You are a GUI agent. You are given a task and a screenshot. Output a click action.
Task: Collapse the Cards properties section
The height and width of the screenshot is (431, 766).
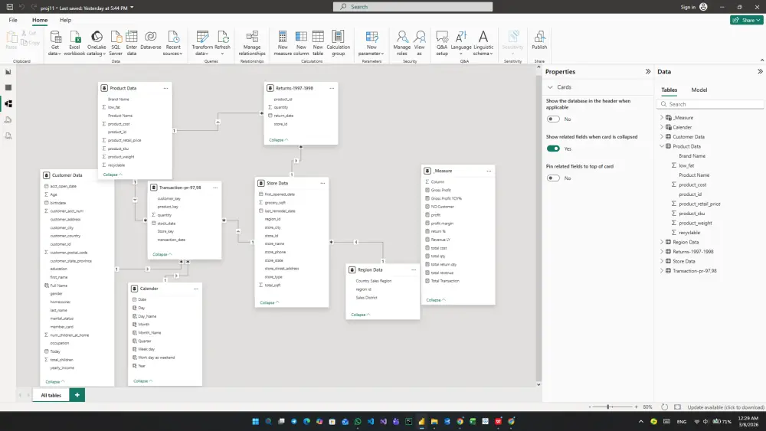[550, 87]
